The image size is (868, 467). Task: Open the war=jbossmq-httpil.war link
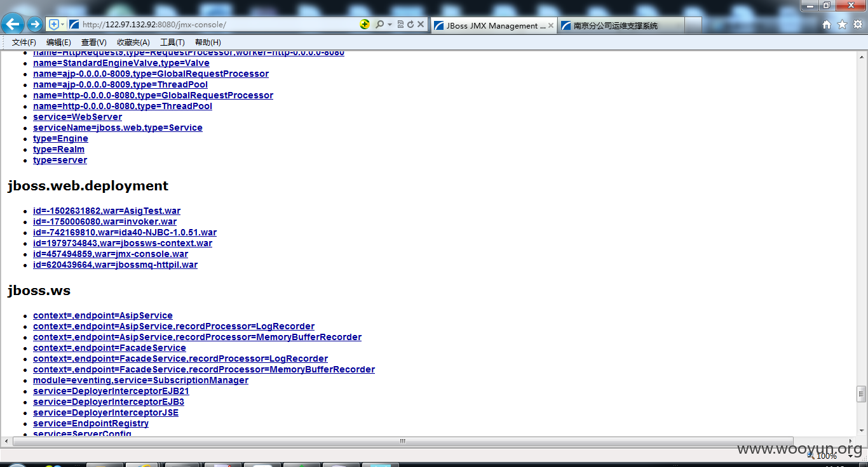point(115,265)
